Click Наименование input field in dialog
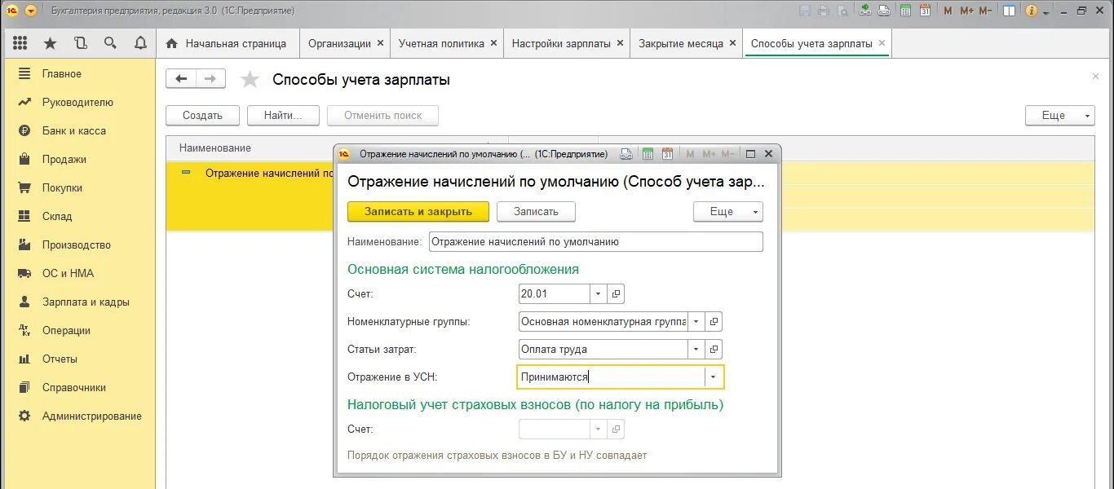 (x=596, y=241)
